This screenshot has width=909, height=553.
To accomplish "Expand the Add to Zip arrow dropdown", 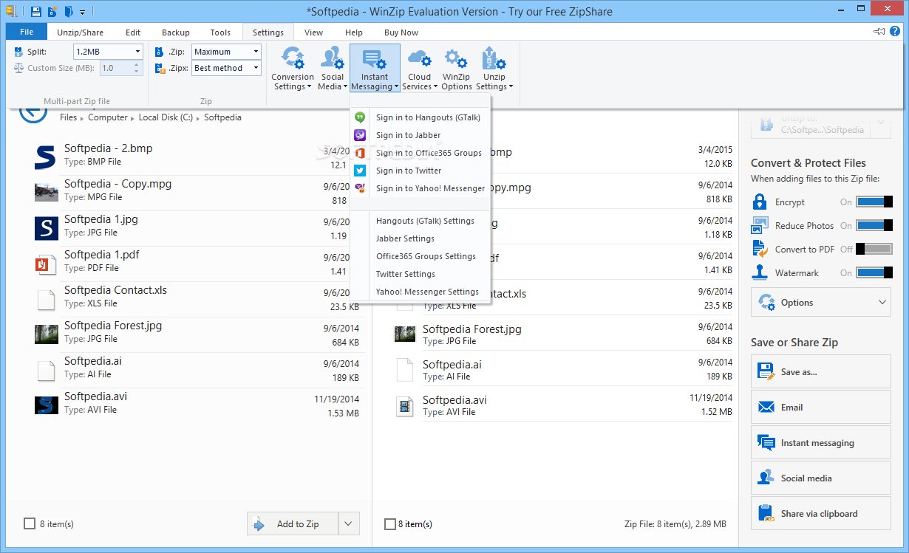I will coord(349,523).
